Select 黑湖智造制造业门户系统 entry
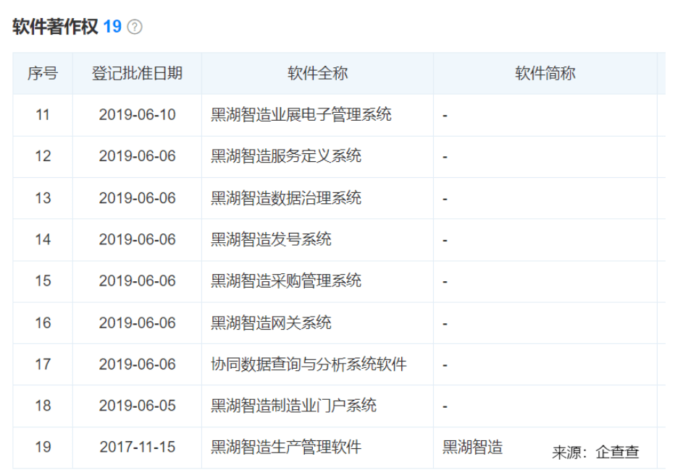The width and height of the screenshot is (675, 475). [x=293, y=406]
